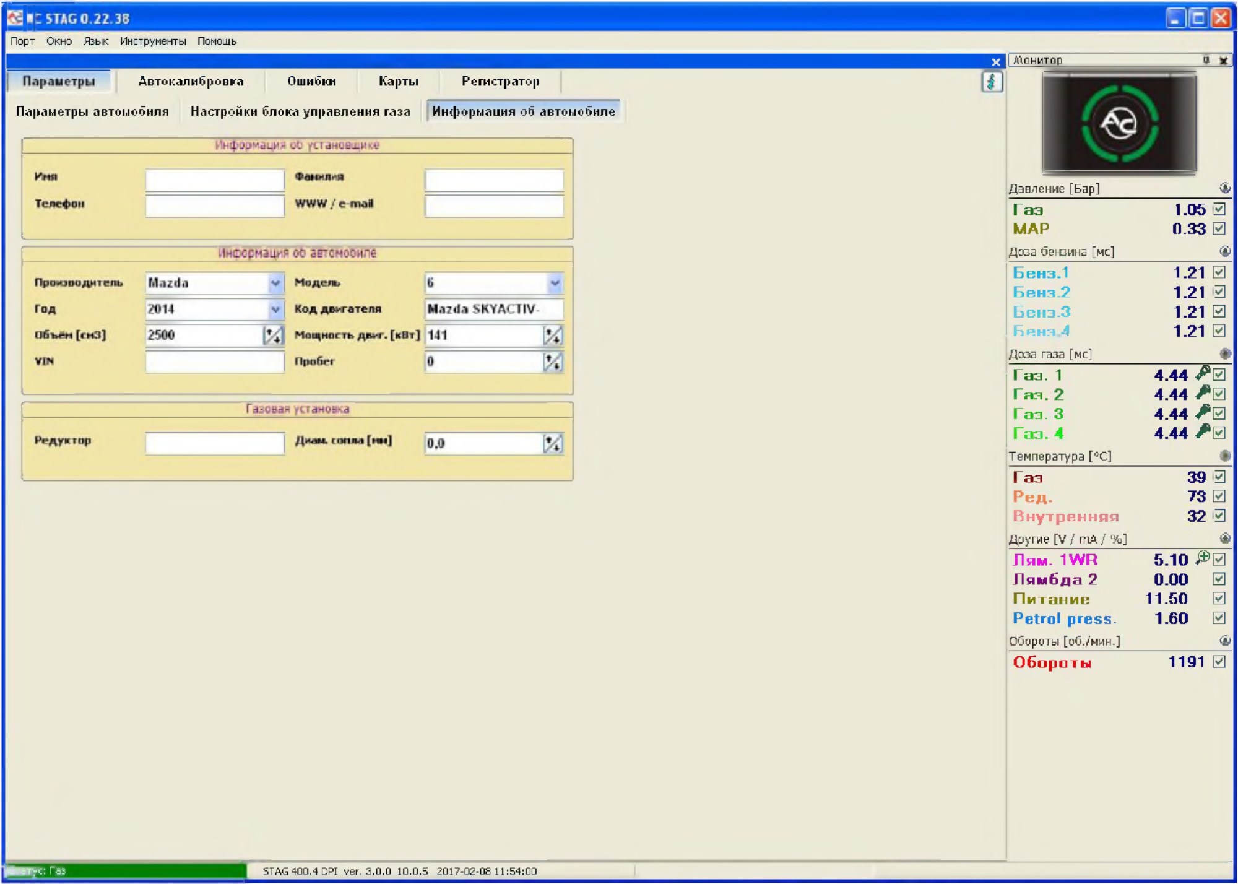The image size is (1238, 884).
Task: Toggle the Ред. temperature checkbox
Action: pyautogui.click(x=1219, y=496)
